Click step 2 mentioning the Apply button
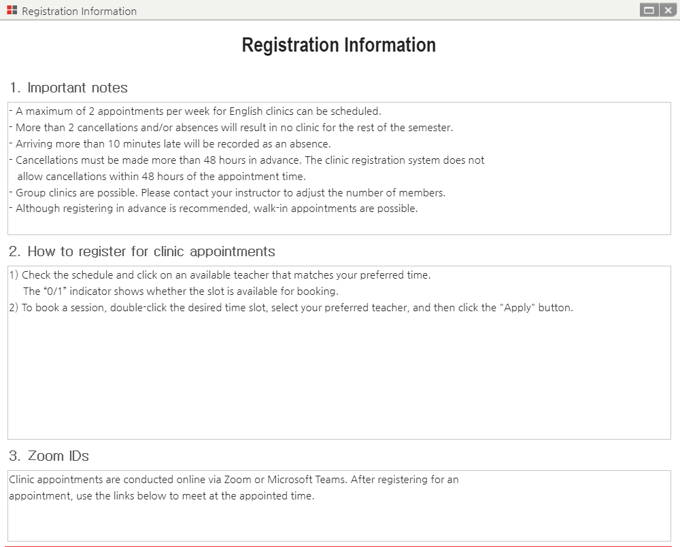 coord(291,308)
